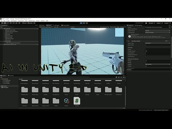Click the blue cube asset icon
The image size is (172, 129).
coord(66,101)
